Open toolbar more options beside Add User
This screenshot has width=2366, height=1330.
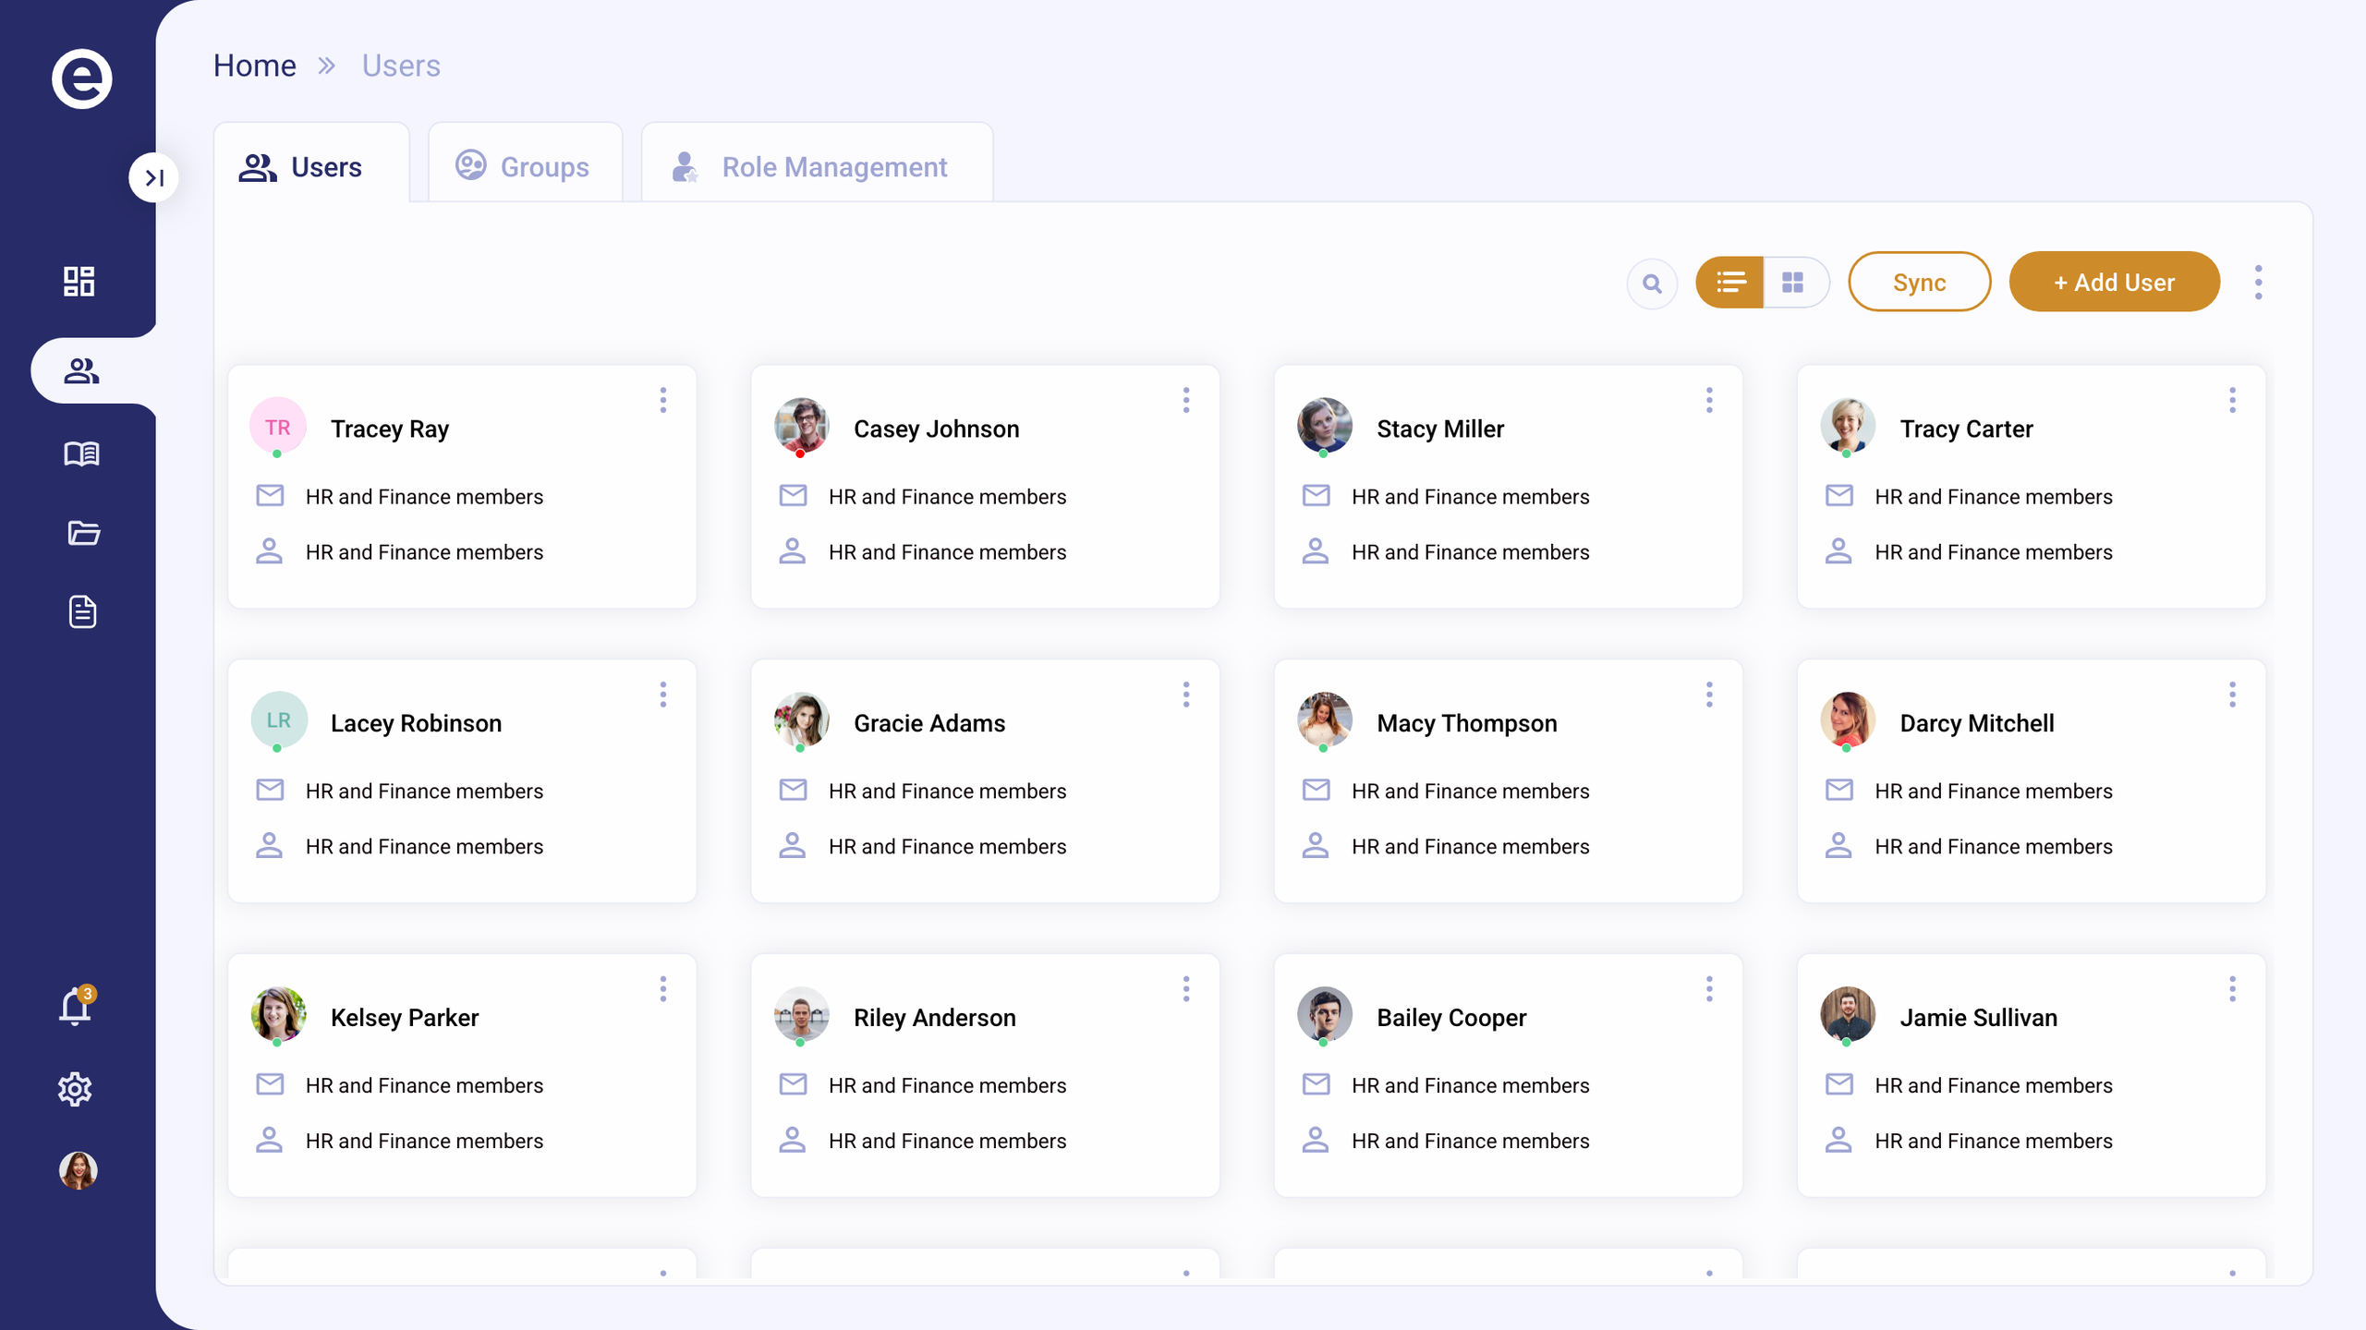click(x=2258, y=283)
